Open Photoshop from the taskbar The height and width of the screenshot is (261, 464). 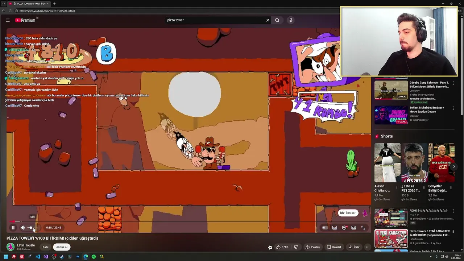(x=78, y=257)
